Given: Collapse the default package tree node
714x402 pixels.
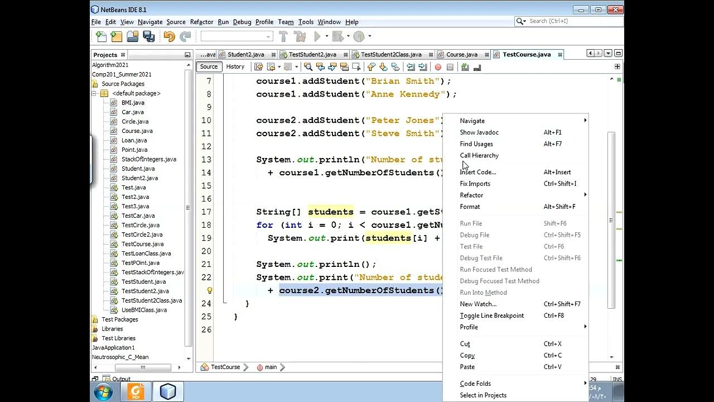Looking at the screenshot, I should (x=95, y=93).
